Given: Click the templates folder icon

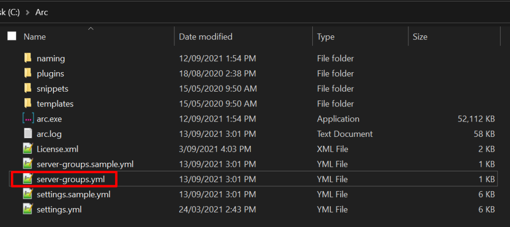Looking at the screenshot, I should (28, 104).
